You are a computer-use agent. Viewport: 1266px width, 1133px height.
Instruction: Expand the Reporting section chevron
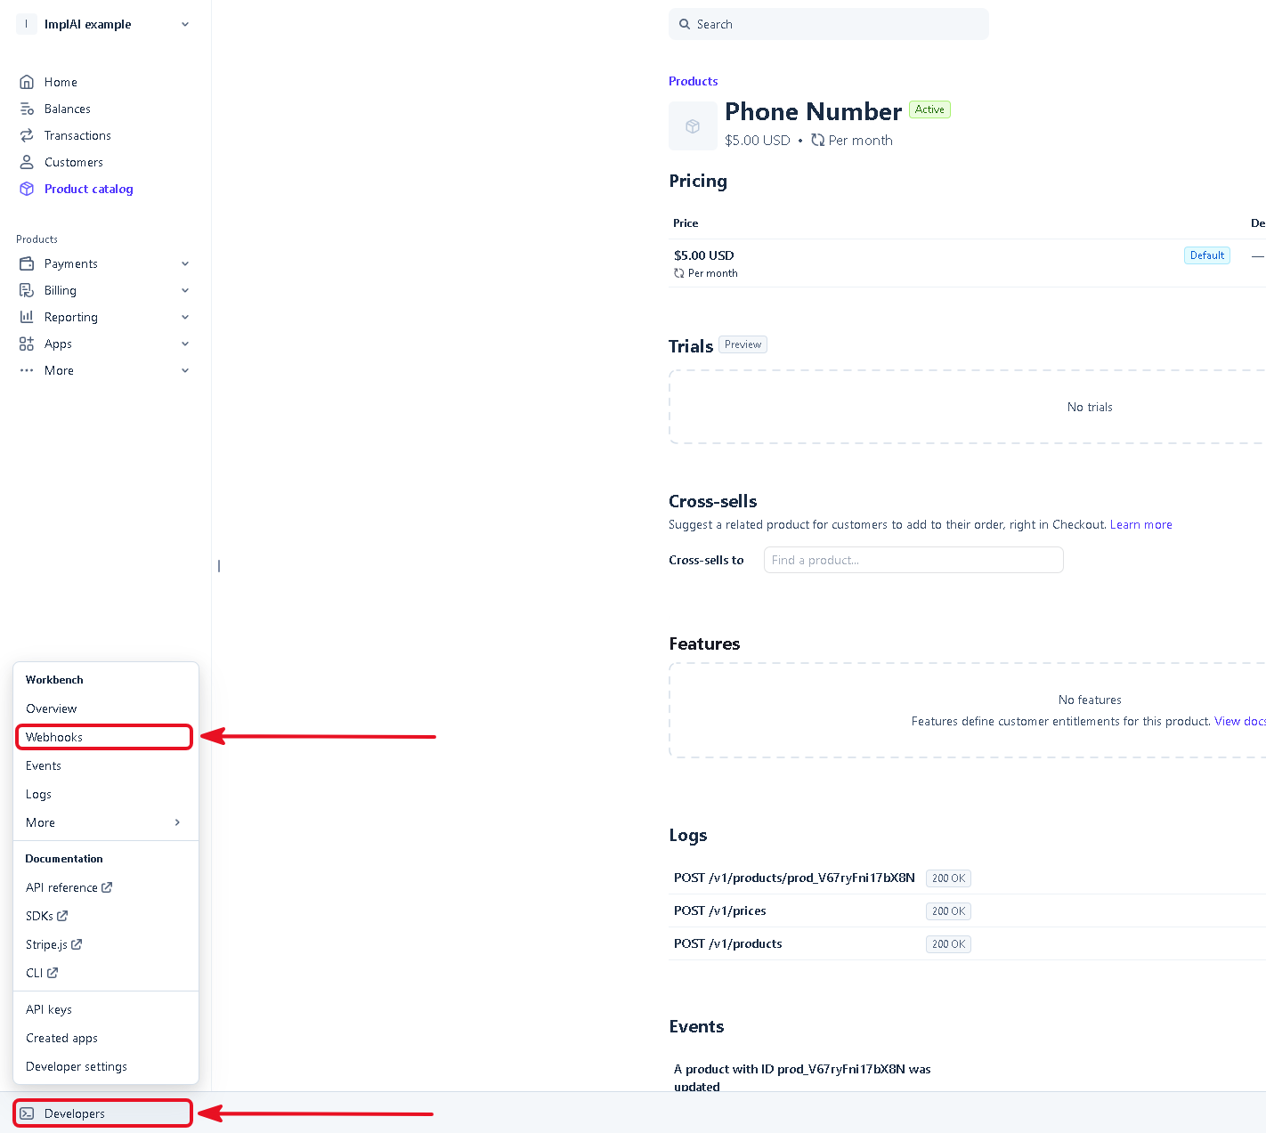[185, 317]
